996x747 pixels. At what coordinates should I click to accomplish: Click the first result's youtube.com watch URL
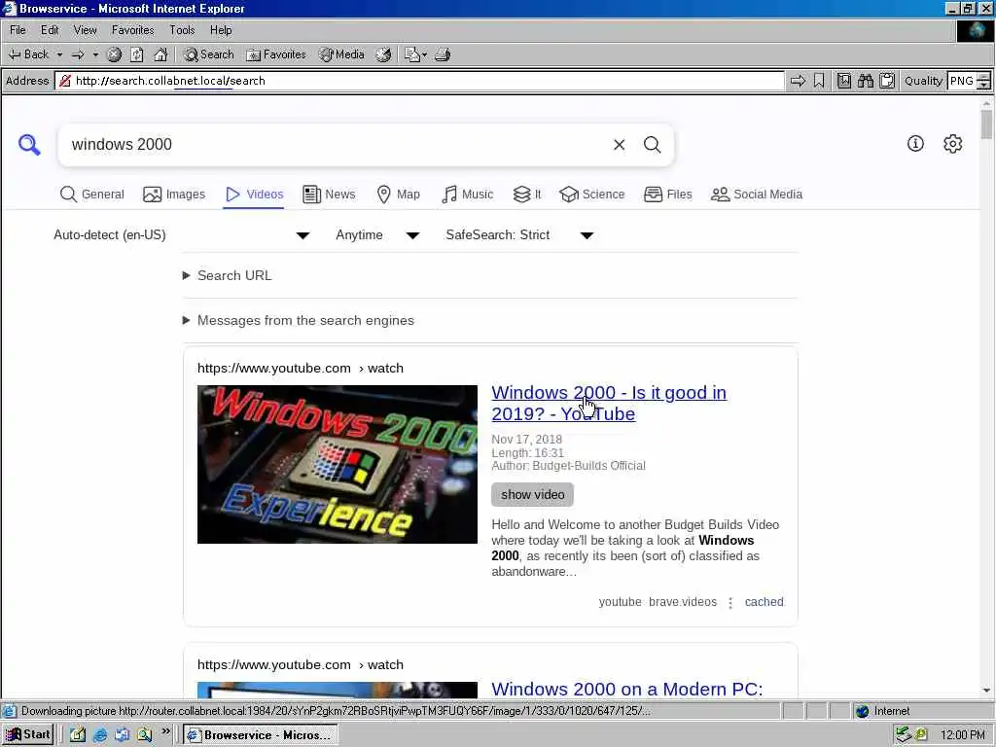301,369
